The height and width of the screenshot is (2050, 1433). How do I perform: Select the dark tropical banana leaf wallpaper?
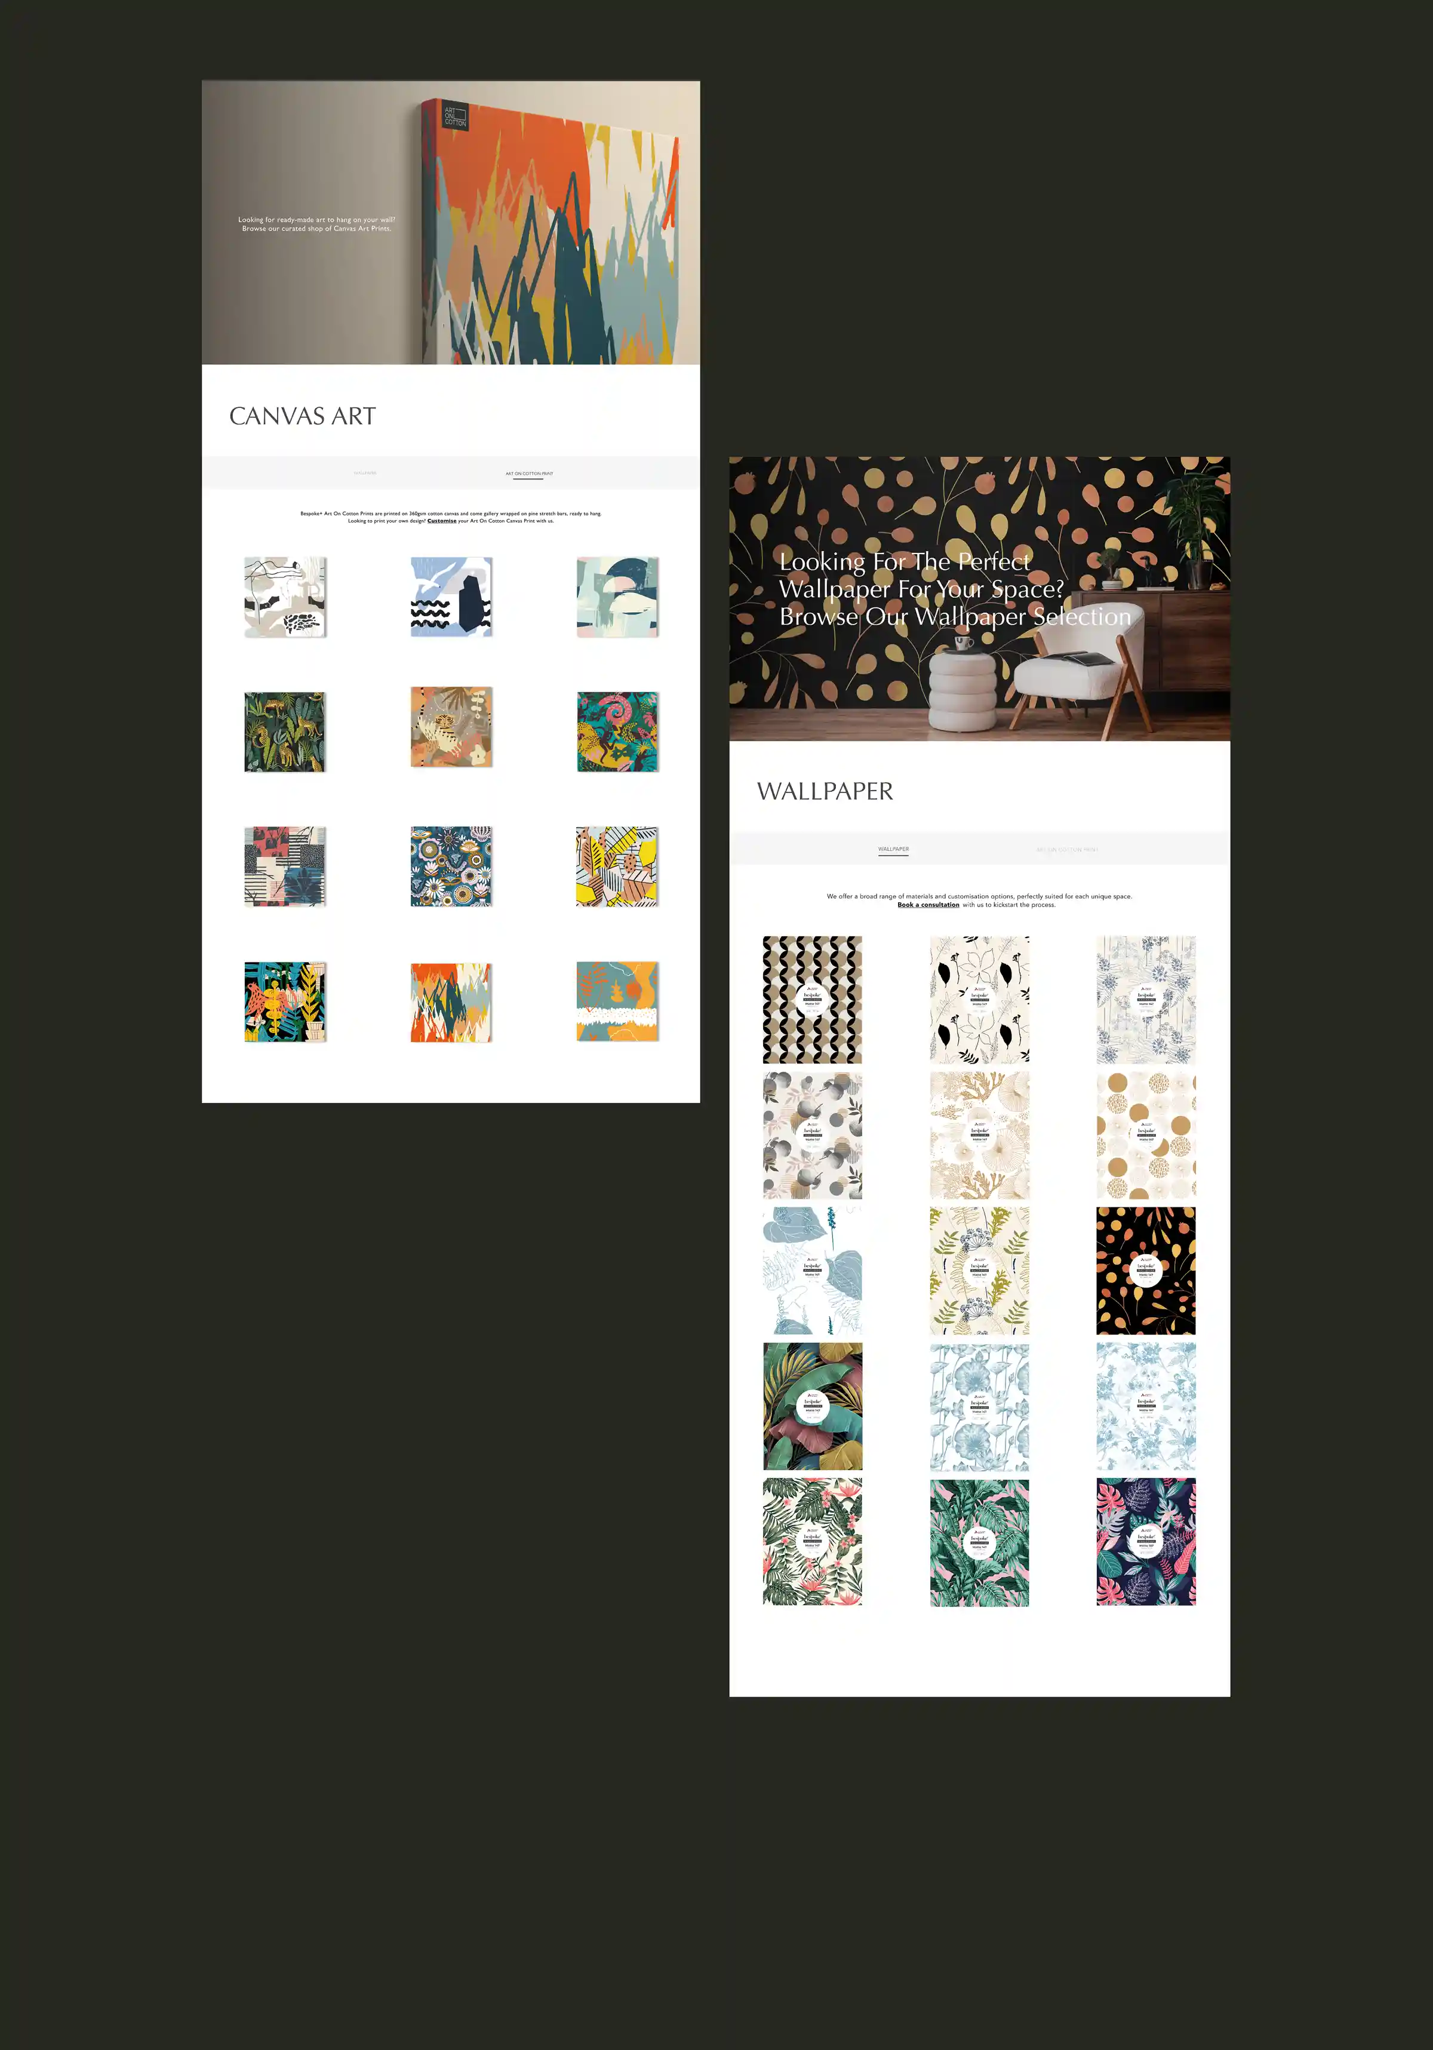813,1406
